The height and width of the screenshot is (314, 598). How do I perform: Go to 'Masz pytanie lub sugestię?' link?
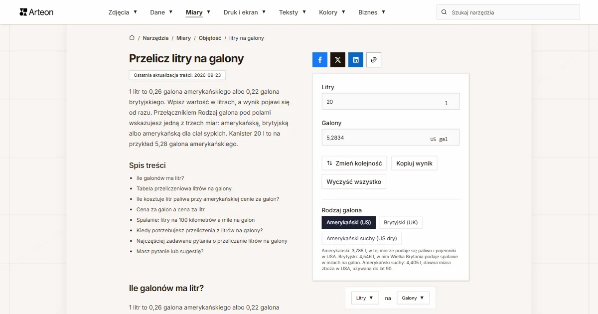point(170,251)
